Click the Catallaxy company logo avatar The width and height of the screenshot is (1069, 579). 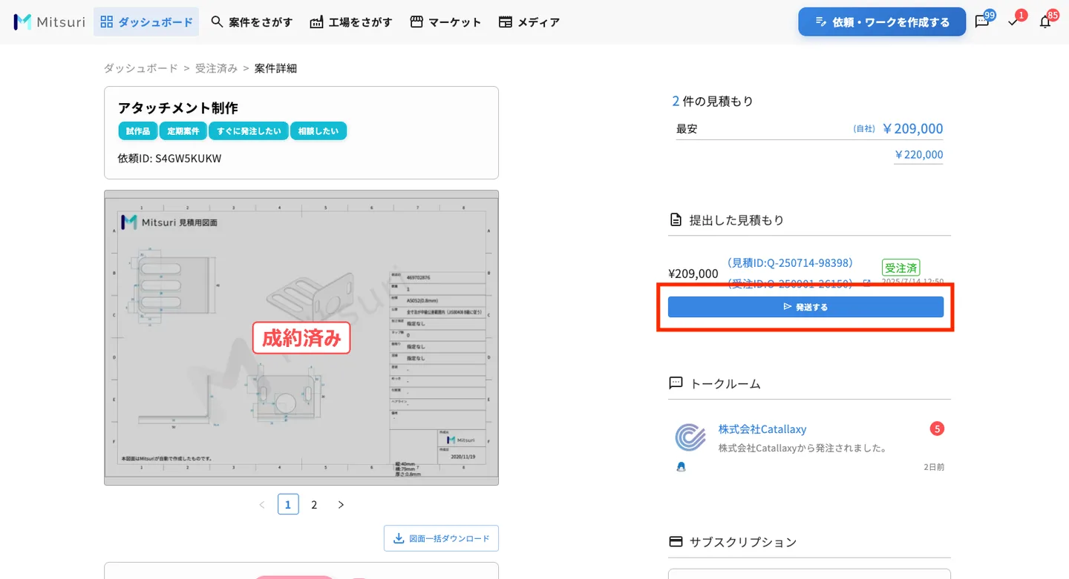click(x=690, y=437)
